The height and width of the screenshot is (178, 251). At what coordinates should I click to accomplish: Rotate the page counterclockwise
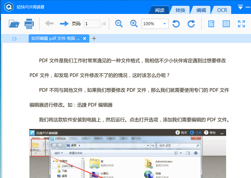[x=176, y=24]
